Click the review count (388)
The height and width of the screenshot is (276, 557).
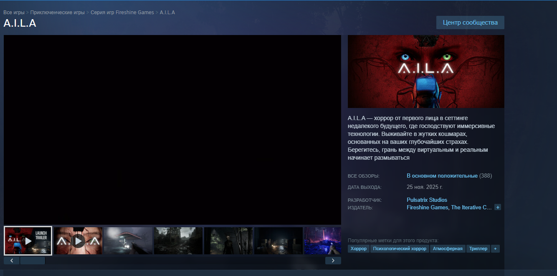[x=486, y=176]
